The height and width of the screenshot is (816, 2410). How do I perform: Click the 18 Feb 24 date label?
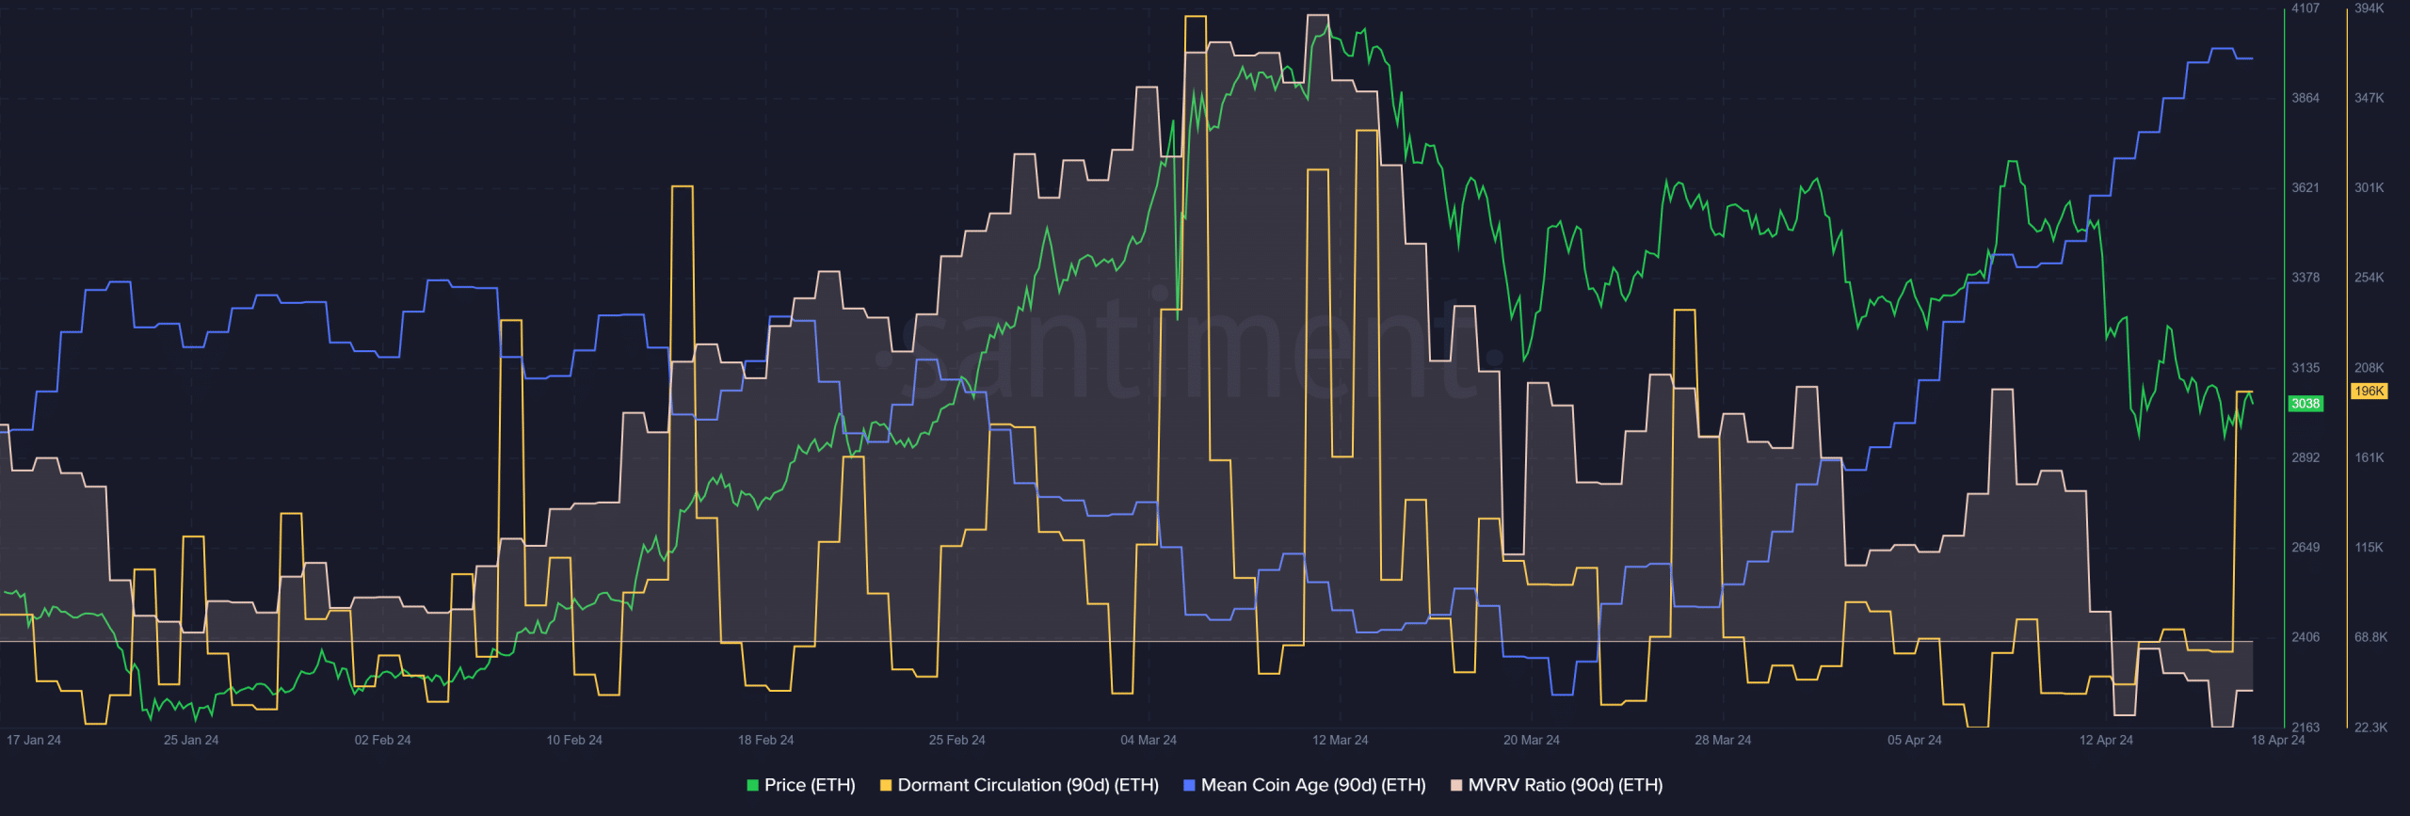[766, 740]
